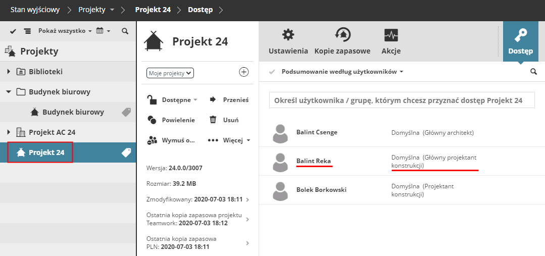Click Powielenie to duplicate the project
Image resolution: width=545 pixels, height=256 pixels.
pyautogui.click(x=171, y=120)
